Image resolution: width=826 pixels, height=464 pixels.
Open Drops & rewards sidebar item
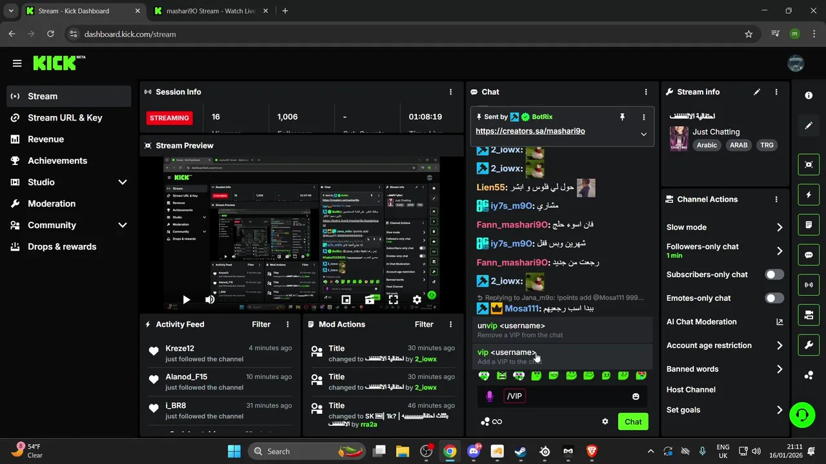[x=68, y=247]
